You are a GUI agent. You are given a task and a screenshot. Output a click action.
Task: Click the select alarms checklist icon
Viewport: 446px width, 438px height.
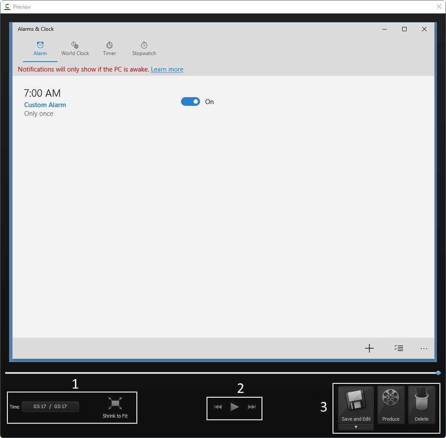398,348
